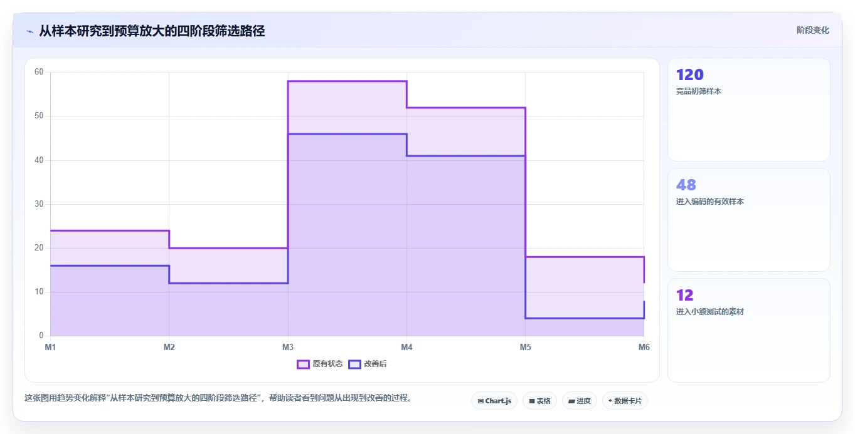Click the 30 y-axis value

(39, 204)
